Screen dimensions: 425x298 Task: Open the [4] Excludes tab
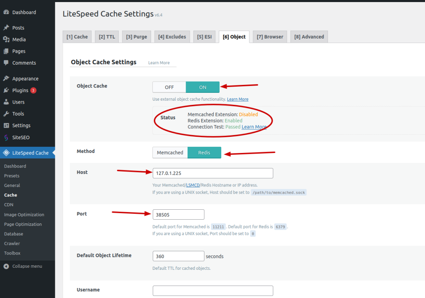[x=172, y=37]
